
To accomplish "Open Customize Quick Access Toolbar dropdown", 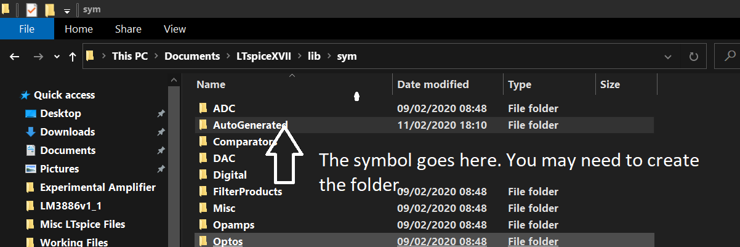I will pos(66,10).
